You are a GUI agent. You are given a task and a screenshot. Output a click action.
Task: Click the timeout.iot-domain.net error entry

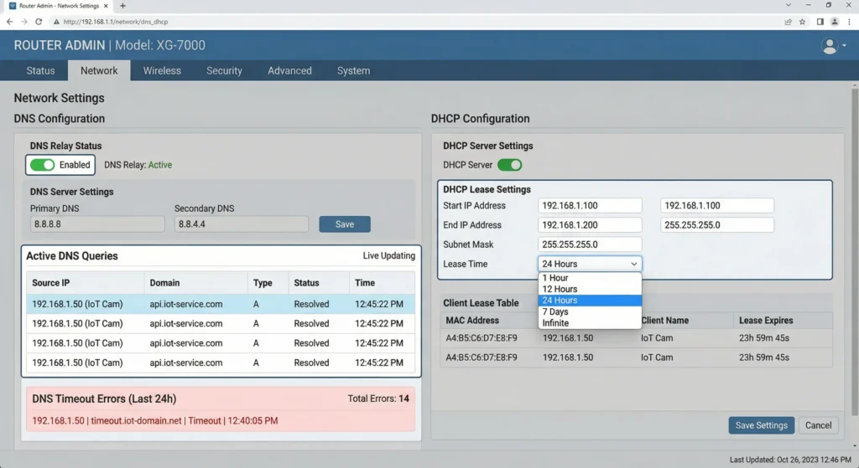pos(155,420)
